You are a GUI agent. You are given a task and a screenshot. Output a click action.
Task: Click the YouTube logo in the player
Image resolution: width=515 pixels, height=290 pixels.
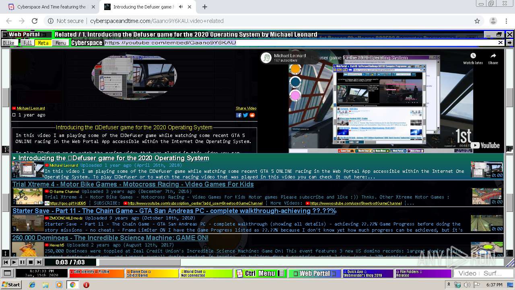[486, 146]
